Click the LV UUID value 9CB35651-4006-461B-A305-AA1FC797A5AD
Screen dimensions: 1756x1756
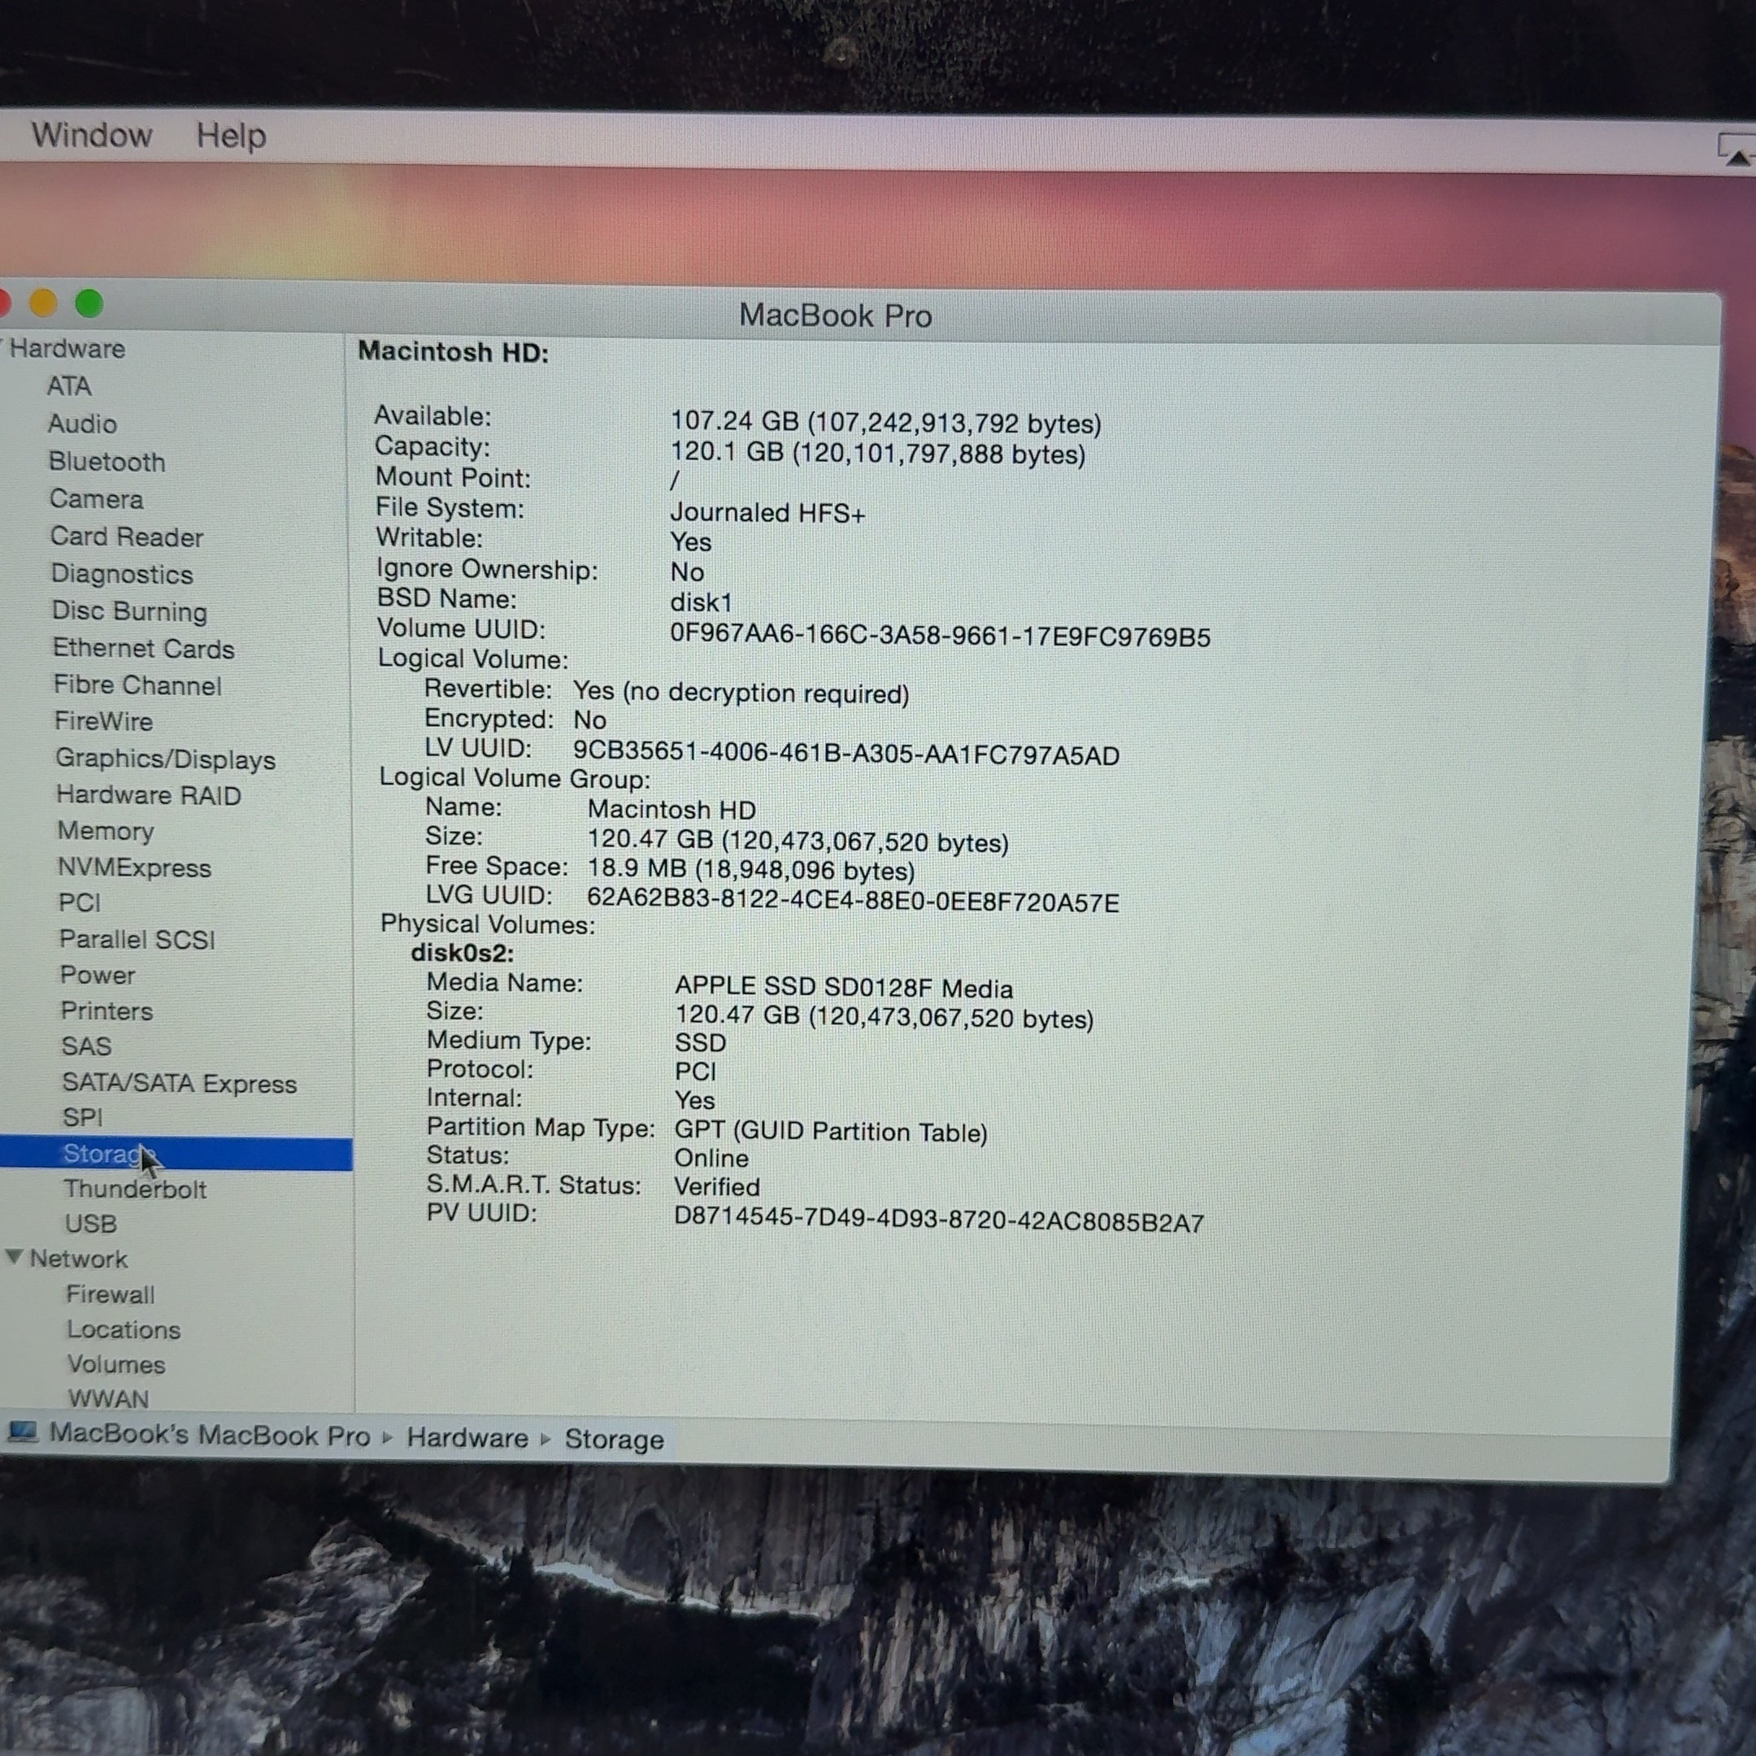point(846,754)
